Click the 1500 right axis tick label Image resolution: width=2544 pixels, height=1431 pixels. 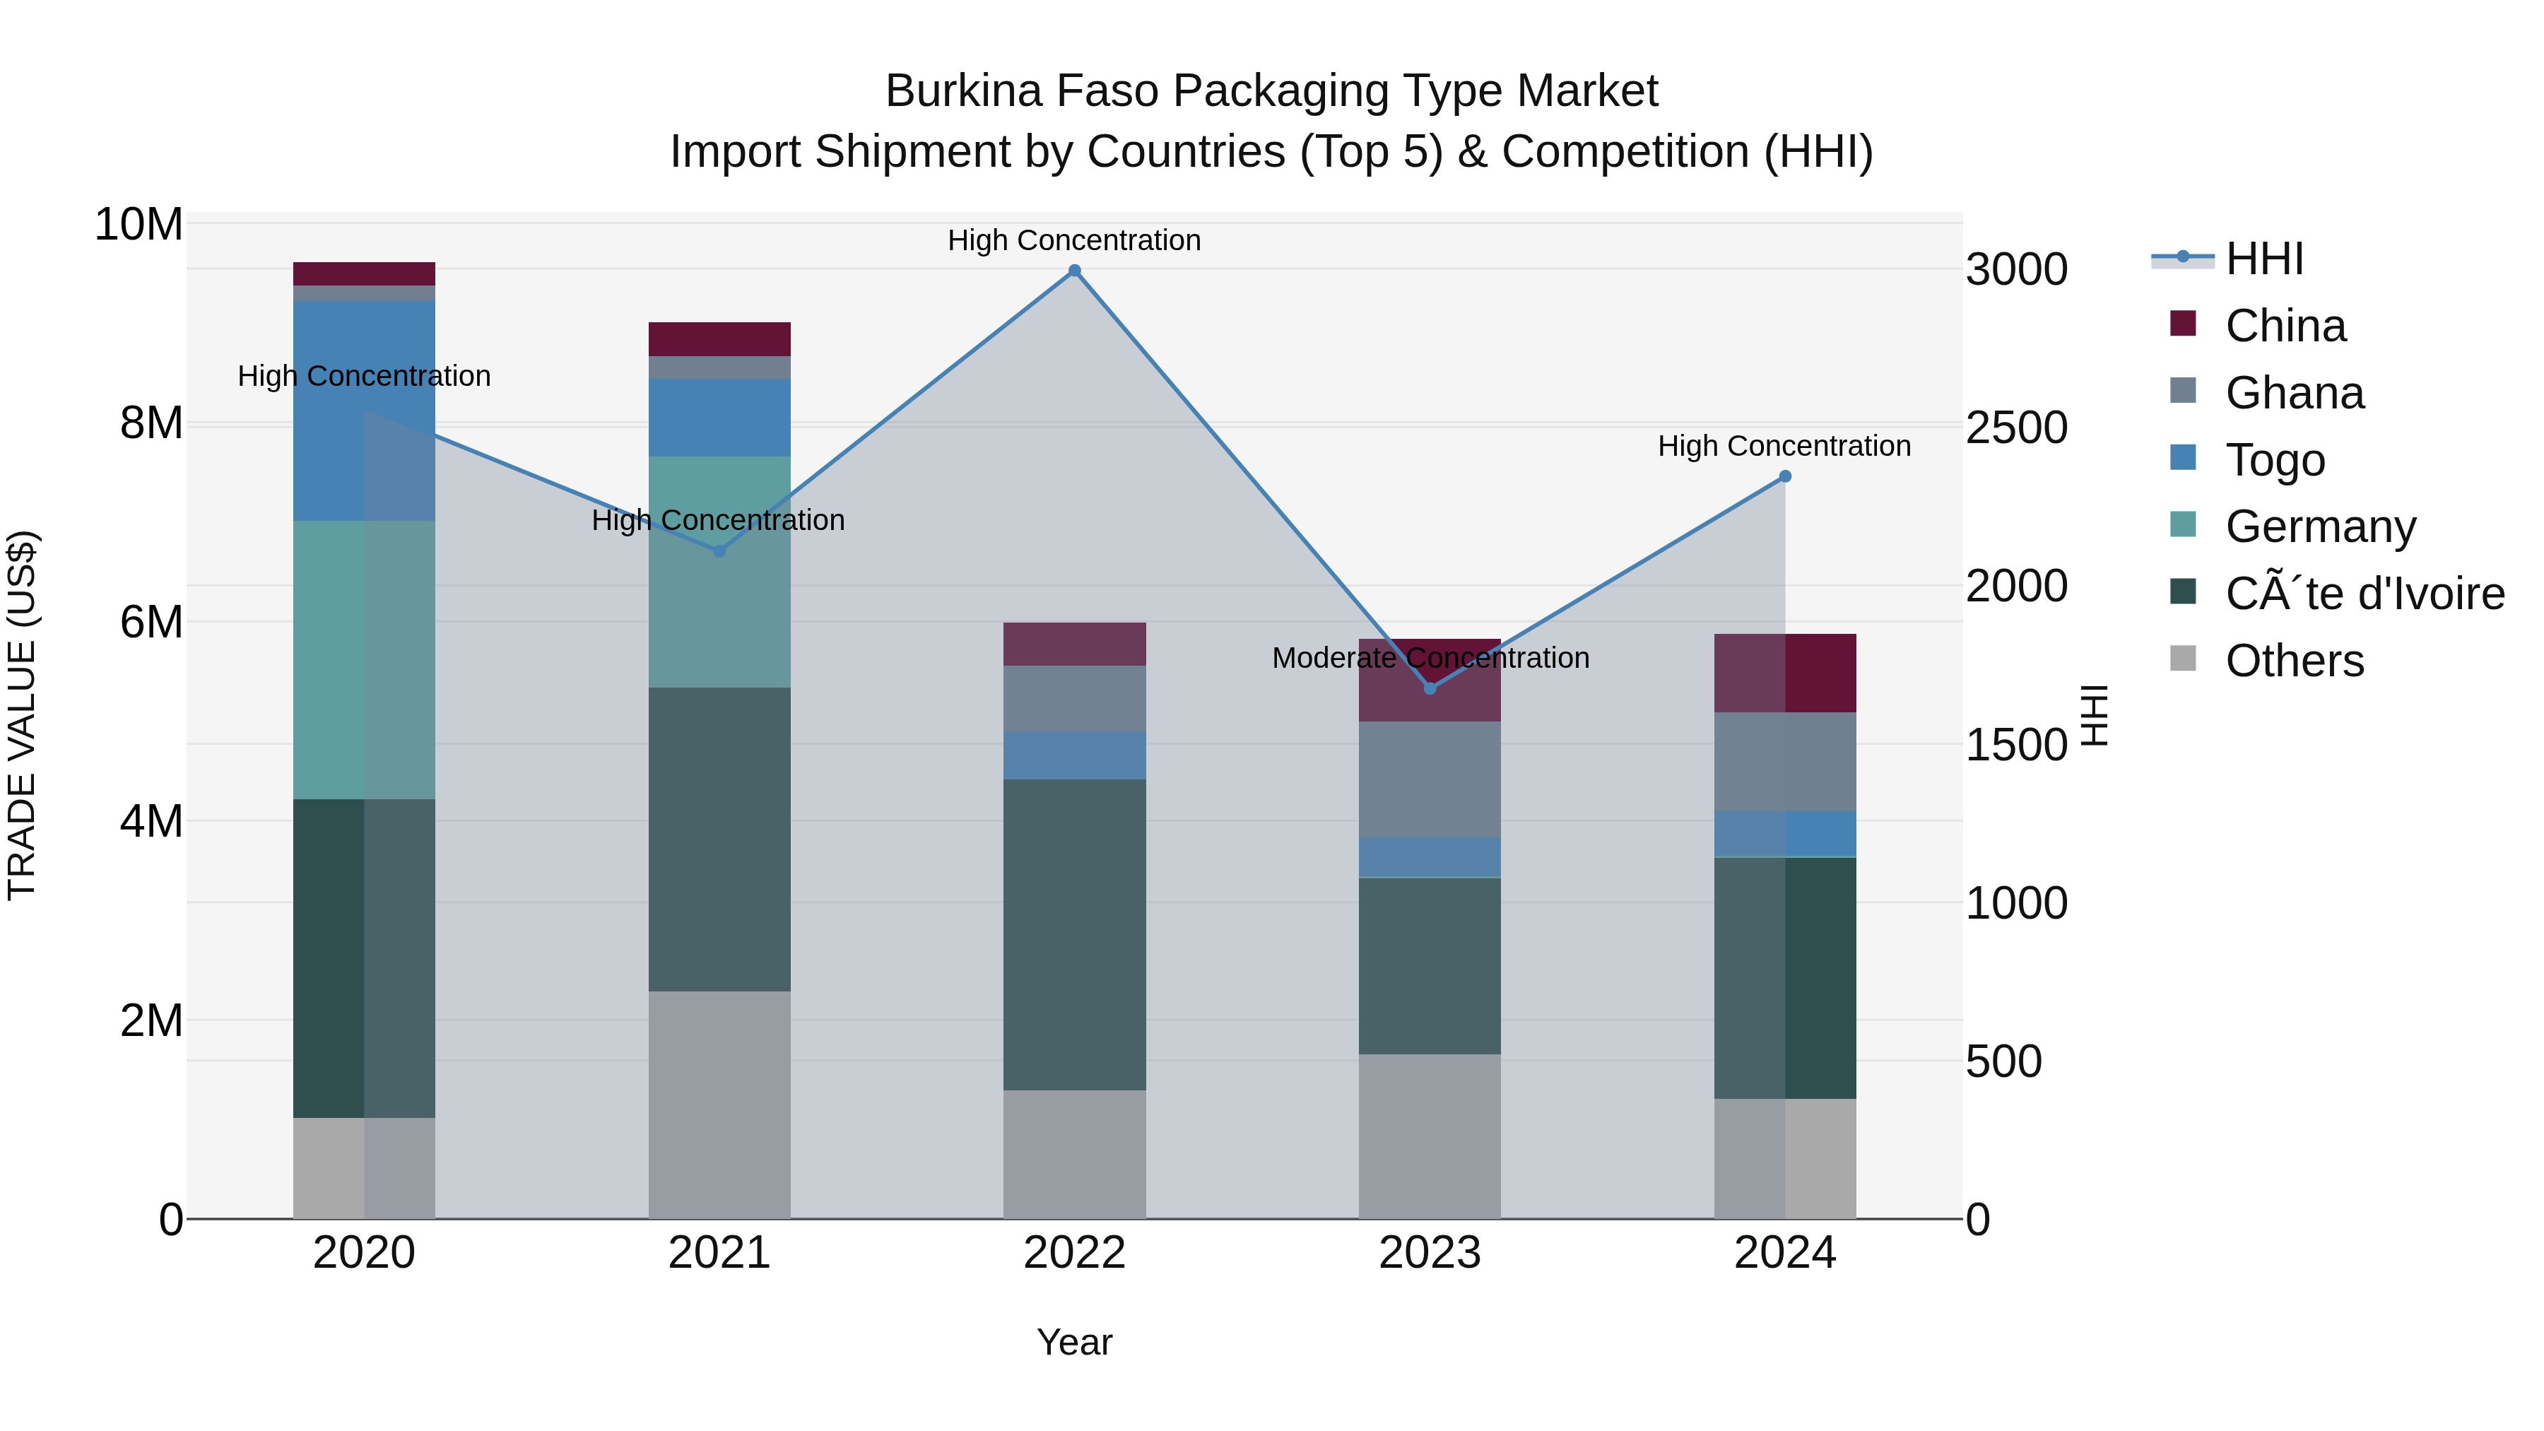2017,745
